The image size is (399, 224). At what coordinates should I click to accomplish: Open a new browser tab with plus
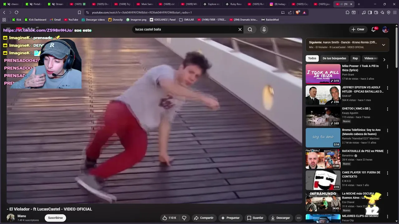(359, 4)
